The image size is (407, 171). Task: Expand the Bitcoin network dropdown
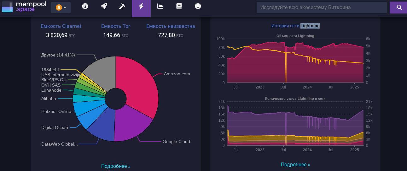[61, 8]
